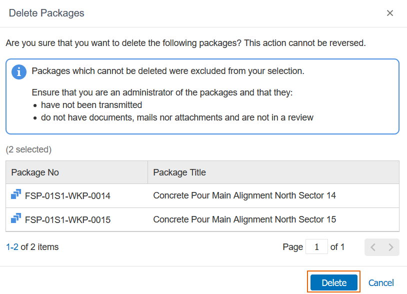The width and height of the screenshot is (407, 294).
Task: Go to the previous page arrow
Action: [373, 247]
